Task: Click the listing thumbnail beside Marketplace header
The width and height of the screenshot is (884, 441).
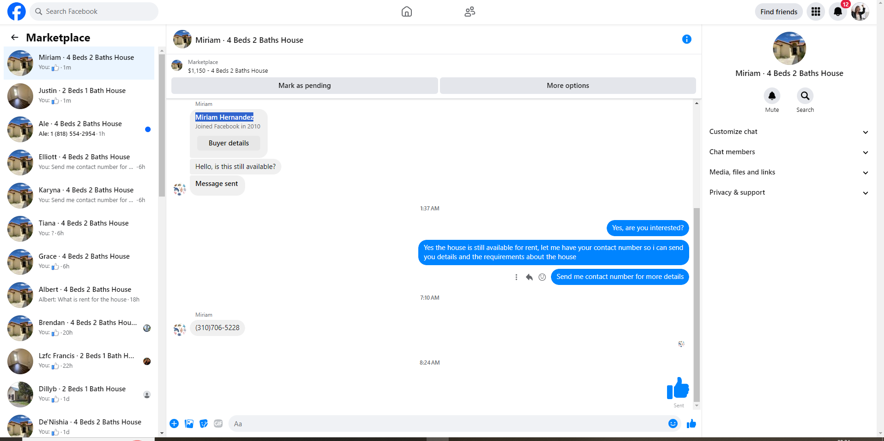Action: click(177, 65)
